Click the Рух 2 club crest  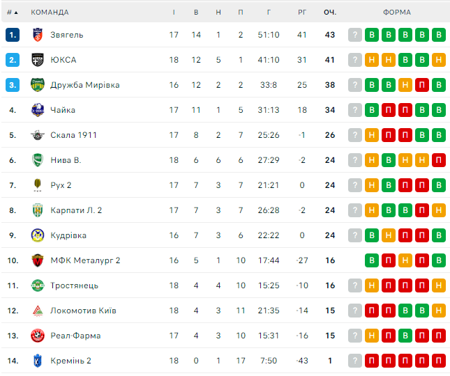tap(38, 185)
